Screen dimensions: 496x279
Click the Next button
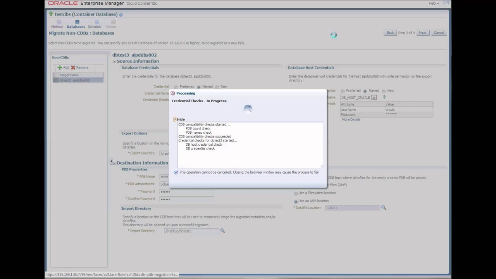(x=423, y=33)
